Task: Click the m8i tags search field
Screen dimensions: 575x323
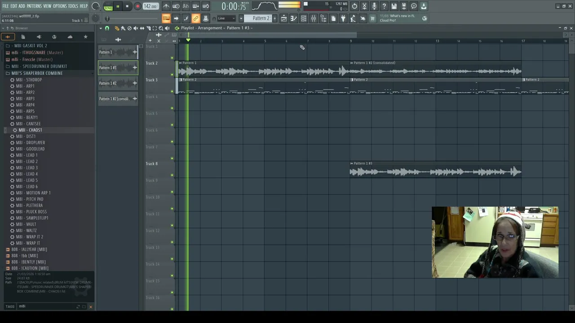Action: click(x=45, y=306)
